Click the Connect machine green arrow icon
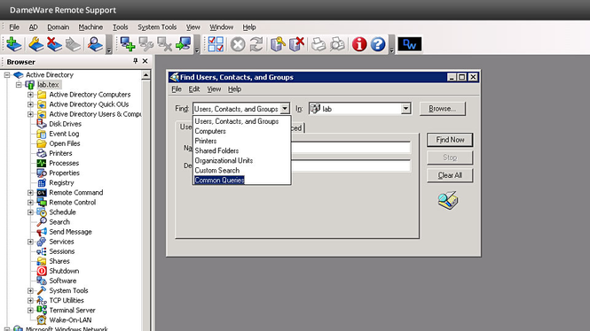Screen dimensions: 590x331 (x=184, y=44)
